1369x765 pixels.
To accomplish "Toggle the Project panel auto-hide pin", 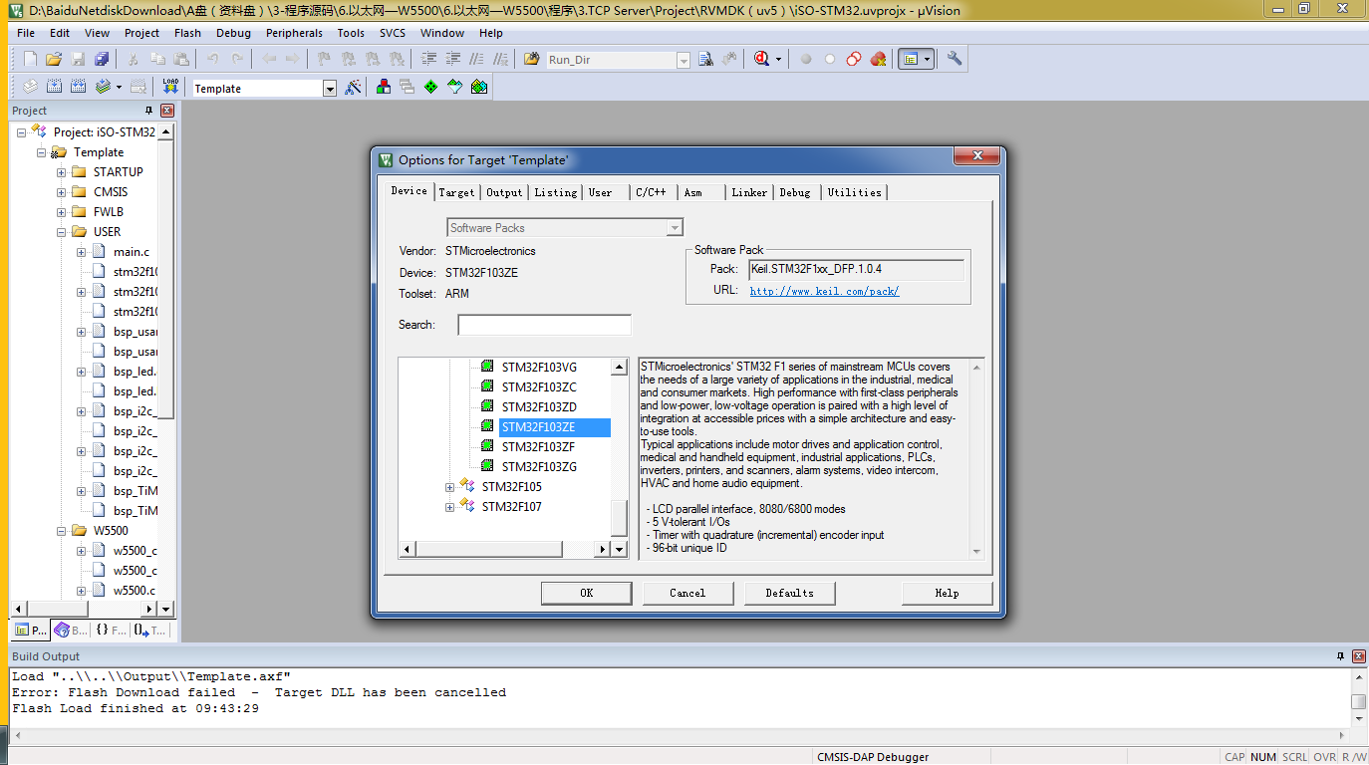I will coord(149,111).
